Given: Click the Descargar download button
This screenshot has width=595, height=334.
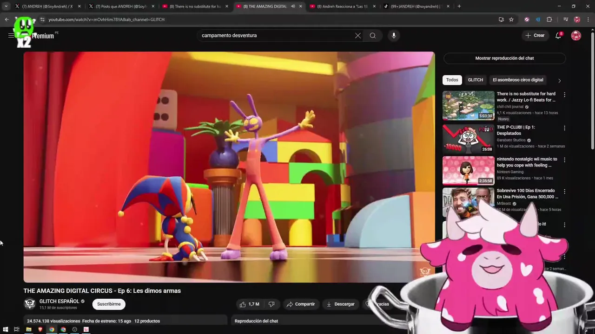Looking at the screenshot, I should click(340, 304).
